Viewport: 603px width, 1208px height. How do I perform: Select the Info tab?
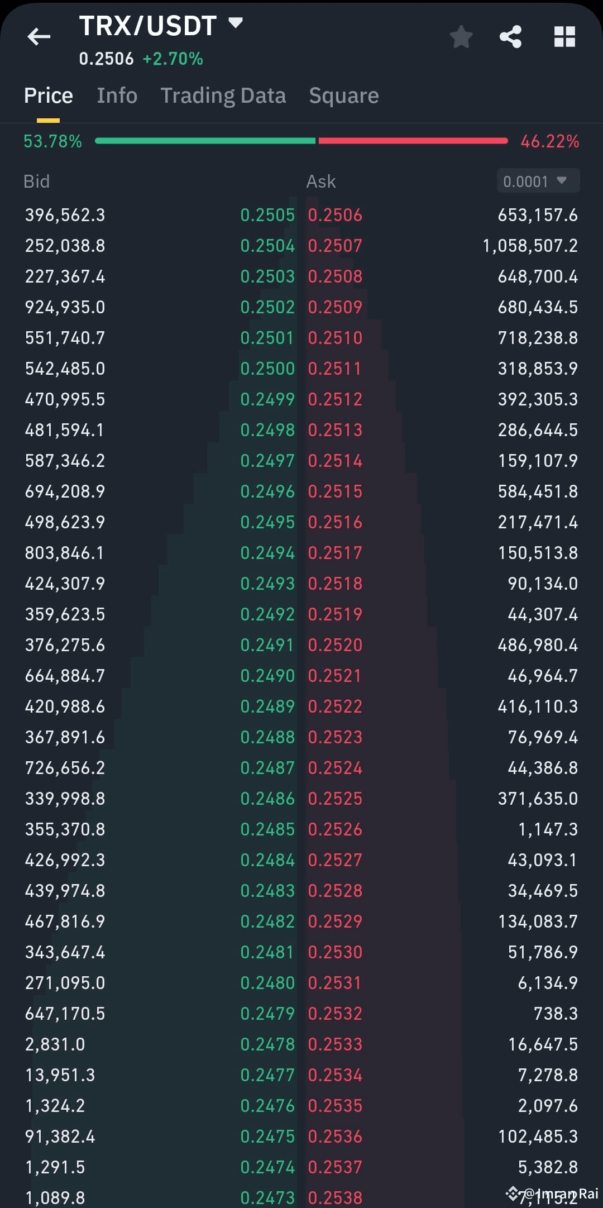tap(117, 95)
